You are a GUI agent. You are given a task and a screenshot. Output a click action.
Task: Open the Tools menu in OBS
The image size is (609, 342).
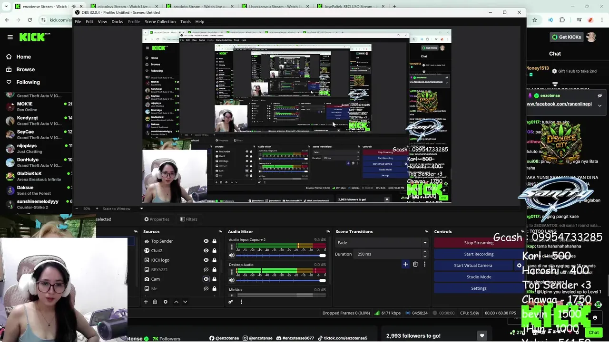(186, 21)
